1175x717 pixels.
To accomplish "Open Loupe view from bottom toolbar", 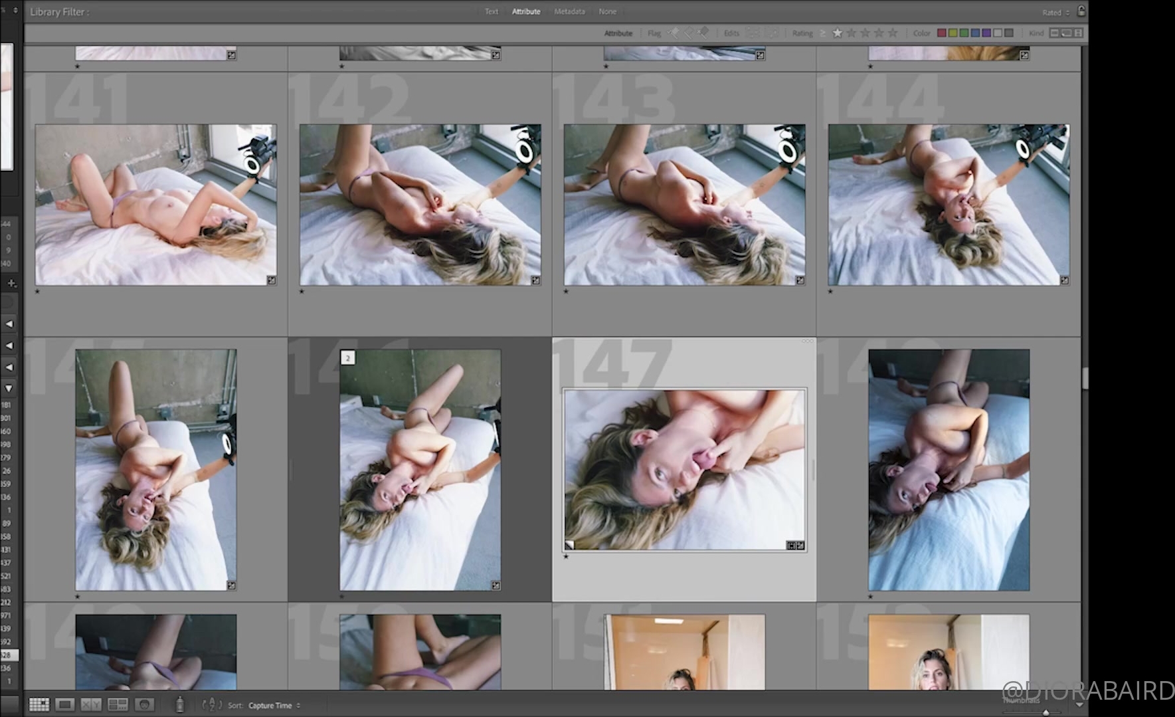I will pos(64,704).
